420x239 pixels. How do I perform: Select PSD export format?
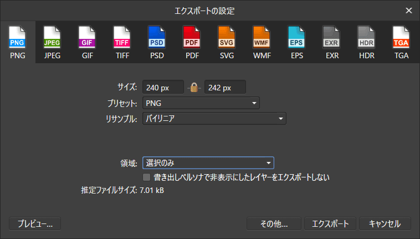pyautogui.click(x=157, y=42)
